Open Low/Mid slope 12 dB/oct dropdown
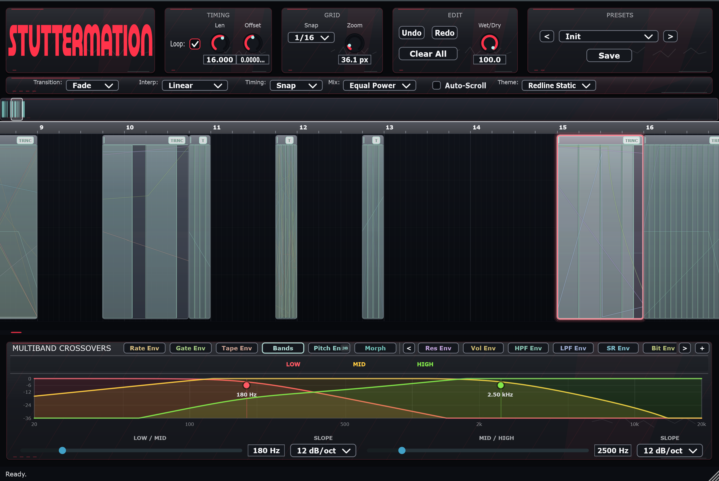 coord(323,450)
